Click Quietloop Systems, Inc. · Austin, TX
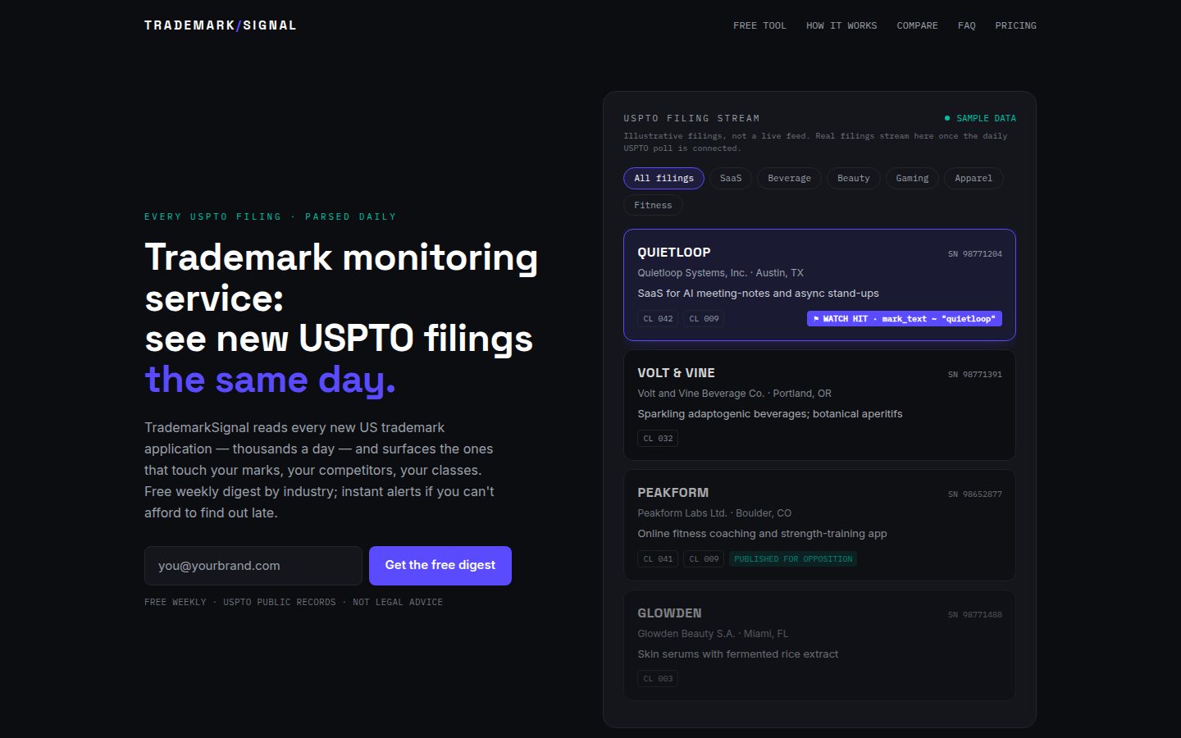 720,273
